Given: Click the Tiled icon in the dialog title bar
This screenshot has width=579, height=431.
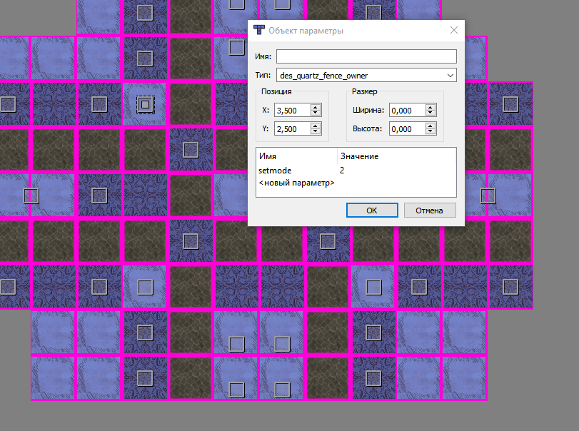Looking at the screenshot, I should click(258, 31).
